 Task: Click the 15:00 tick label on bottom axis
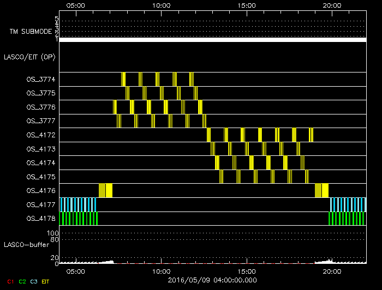click(x=247, y=270)
